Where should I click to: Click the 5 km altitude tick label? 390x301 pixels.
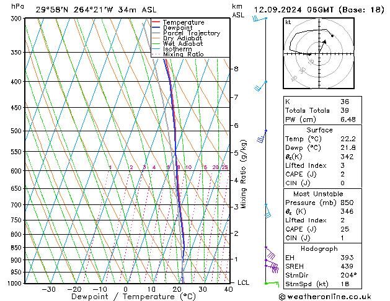click(236, 153)
